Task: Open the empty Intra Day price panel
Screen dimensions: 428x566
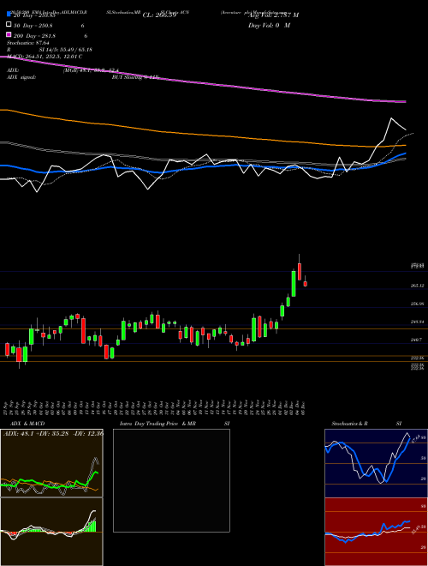Action: 171,480
